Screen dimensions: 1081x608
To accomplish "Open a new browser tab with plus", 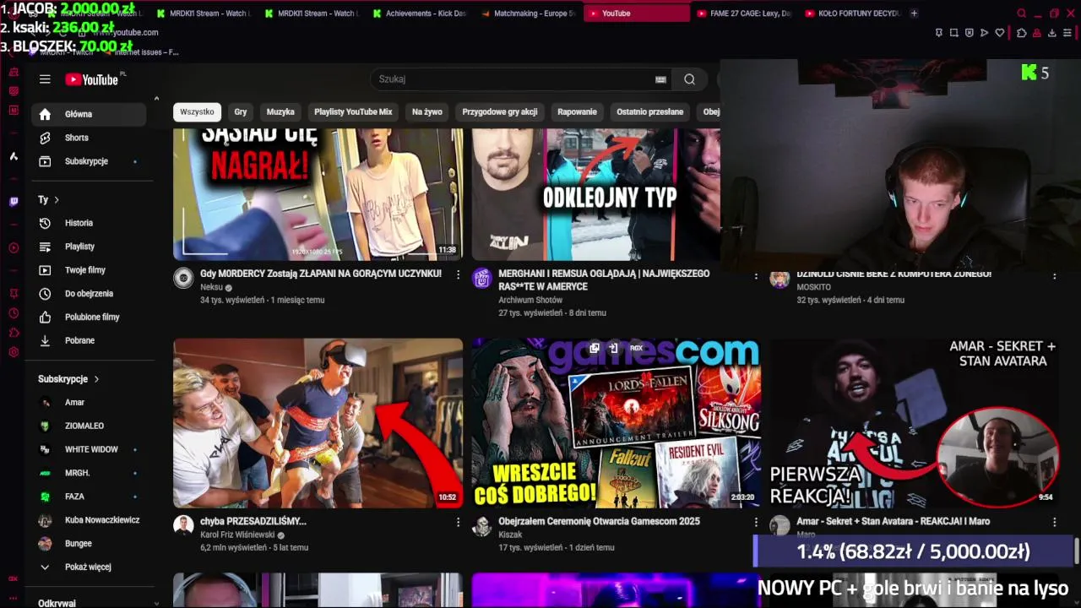I will 915,14.
